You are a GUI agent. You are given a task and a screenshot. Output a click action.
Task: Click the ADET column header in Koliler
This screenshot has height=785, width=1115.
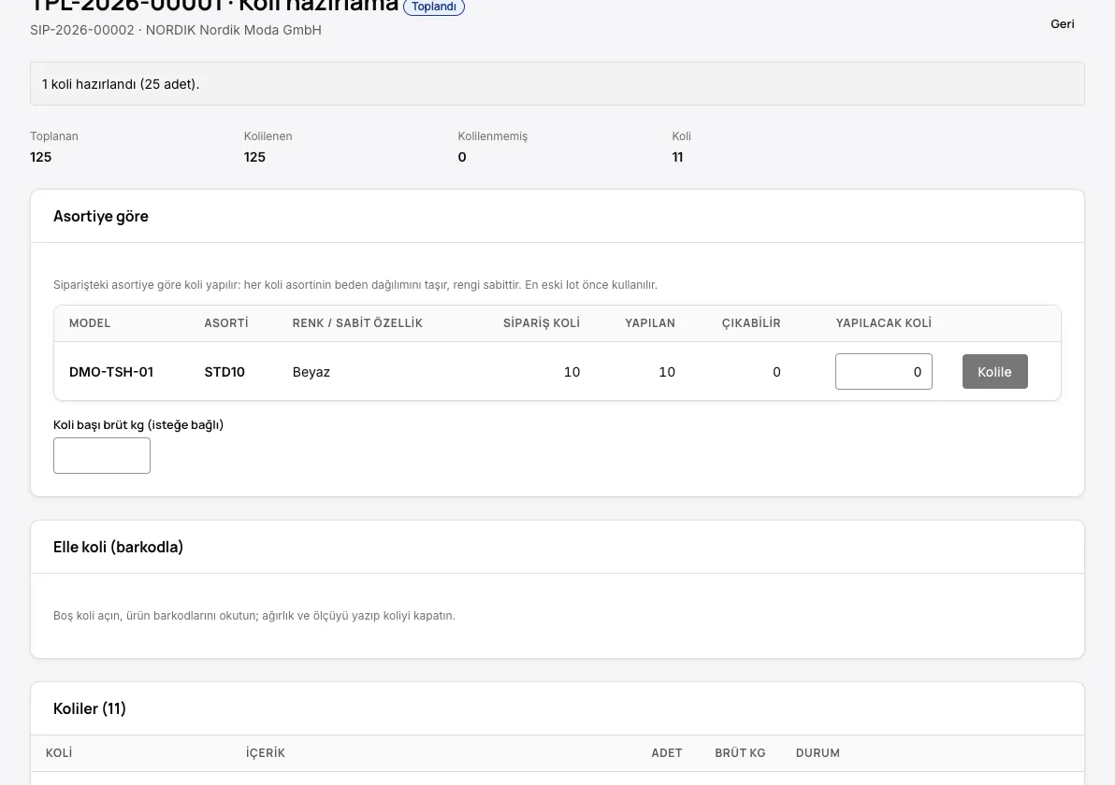pos(667,753)
